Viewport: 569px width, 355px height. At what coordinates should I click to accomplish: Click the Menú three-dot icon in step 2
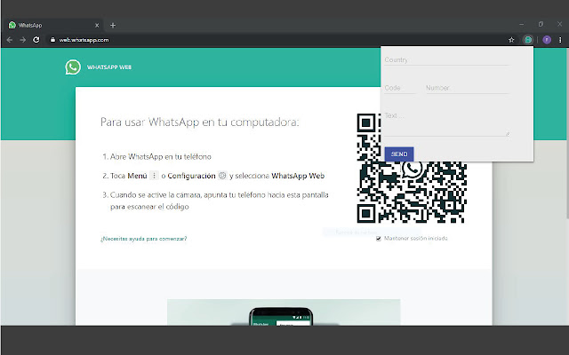[154, 176]
